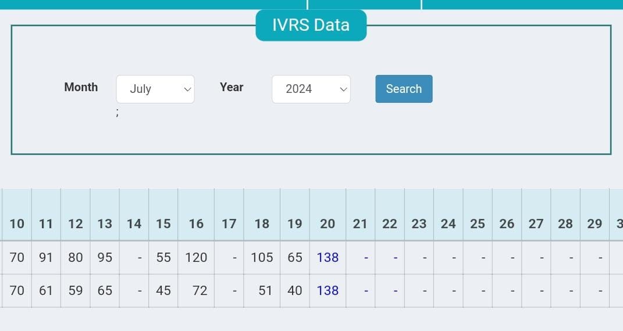Image resolution: width=623 pixels, height=331 pixels.
Task: Click second-row dash link under column 22
Action: 395,290
